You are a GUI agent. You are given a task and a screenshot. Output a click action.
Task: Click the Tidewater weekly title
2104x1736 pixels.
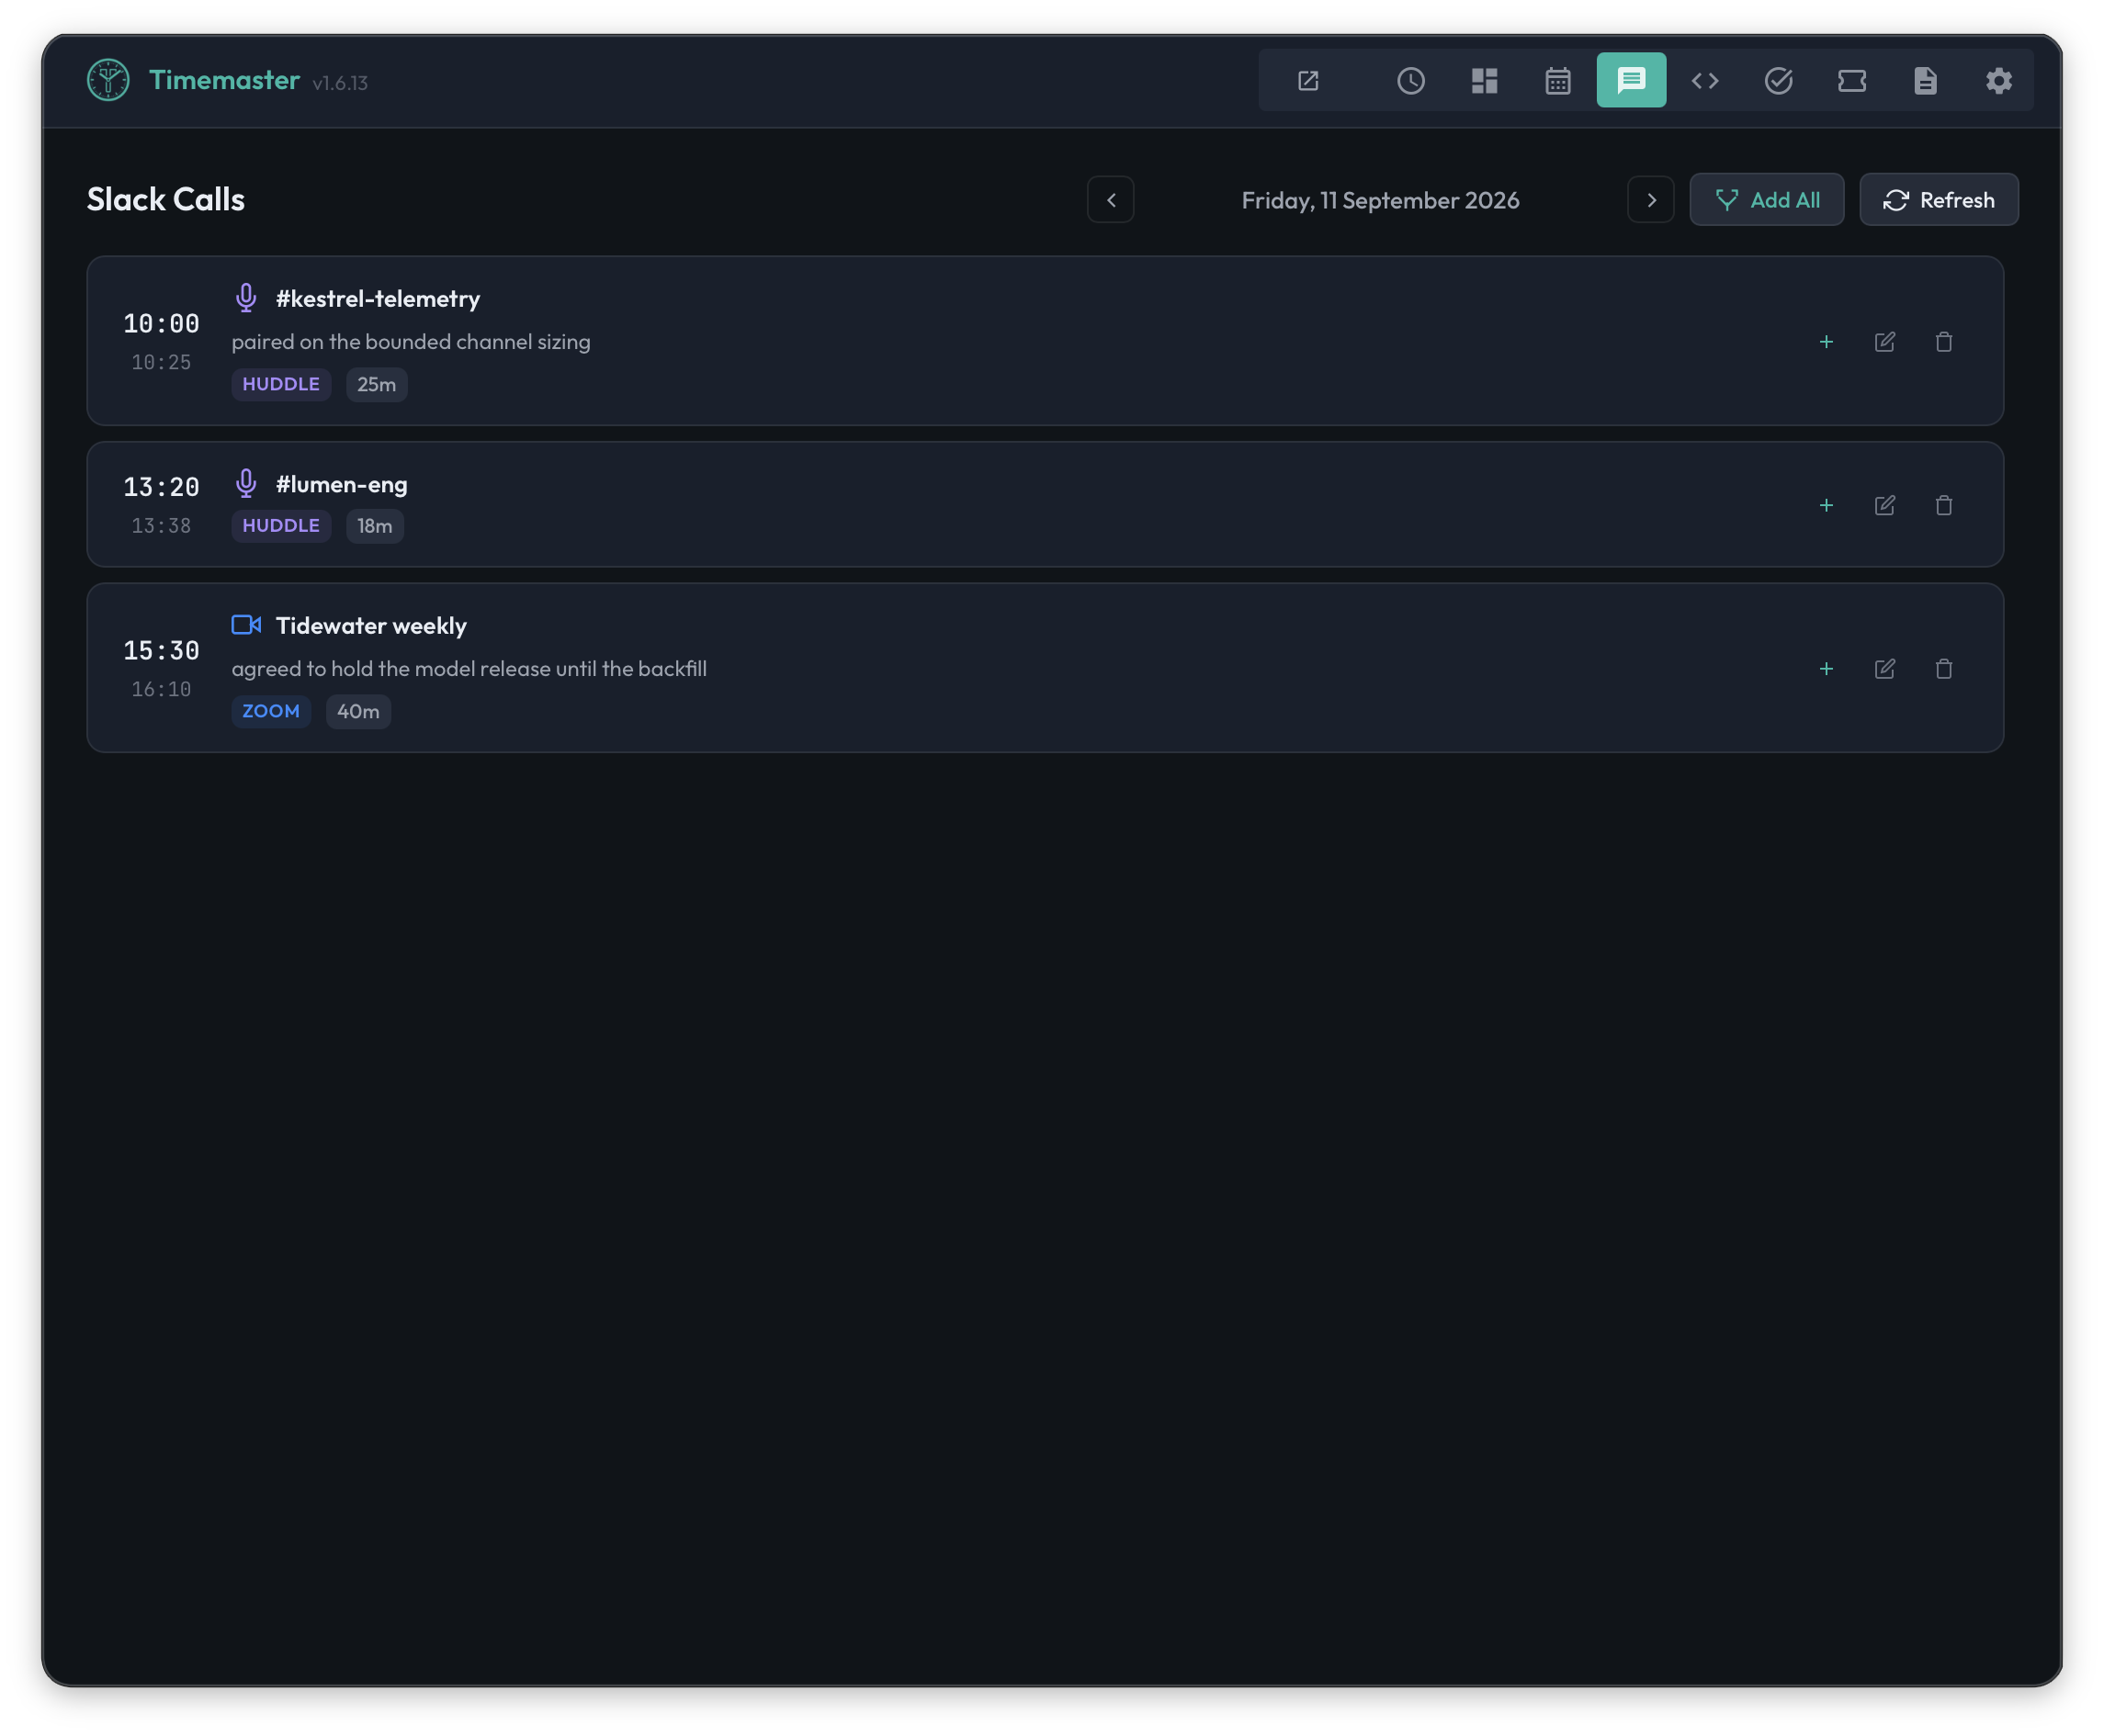(x=371, y=626)
